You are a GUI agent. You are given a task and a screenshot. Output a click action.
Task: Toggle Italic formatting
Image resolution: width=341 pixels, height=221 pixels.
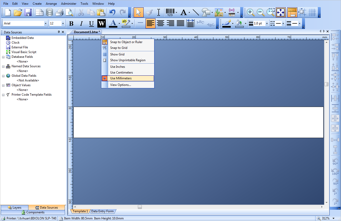tap(81, 24)
